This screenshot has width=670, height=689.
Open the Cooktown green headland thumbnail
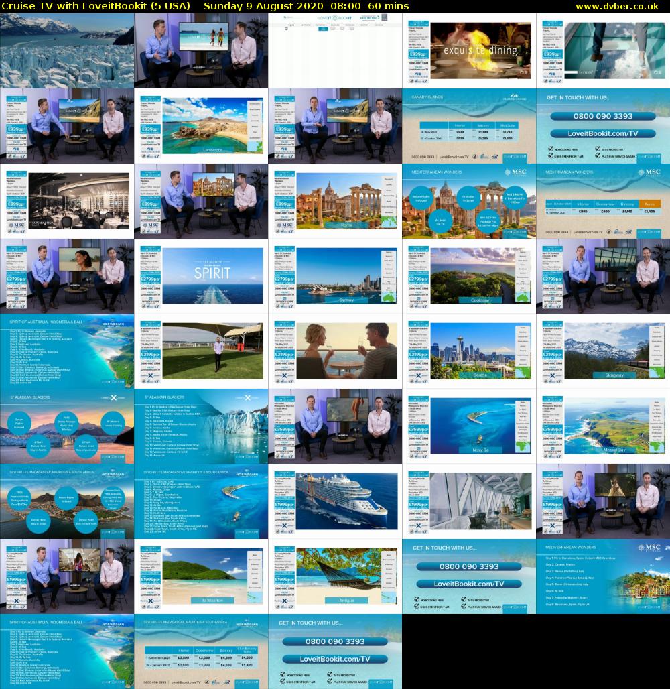click(x=469, y=276)
